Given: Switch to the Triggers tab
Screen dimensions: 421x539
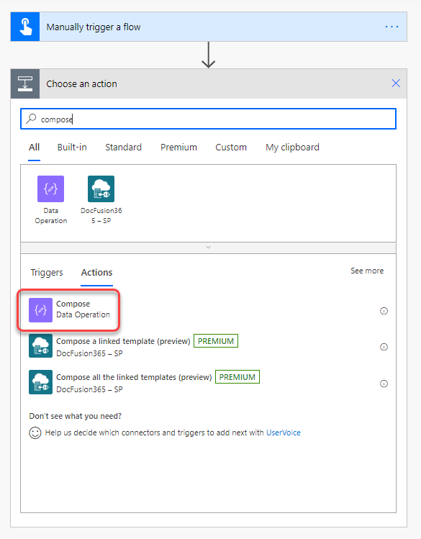Looking at the screenshot, I should click(x=47, y=272).
